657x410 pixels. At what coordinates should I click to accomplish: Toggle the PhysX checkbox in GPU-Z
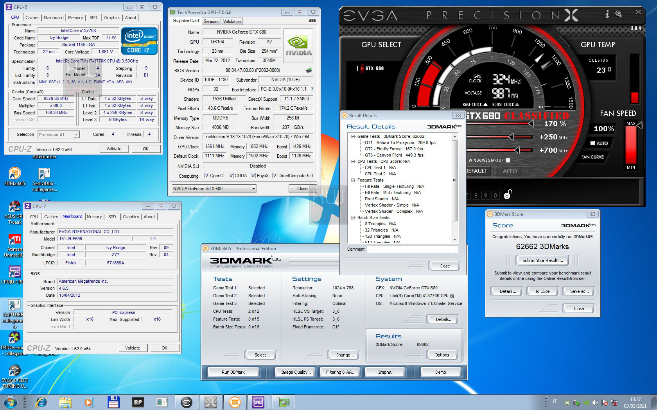tap(253, 176)
